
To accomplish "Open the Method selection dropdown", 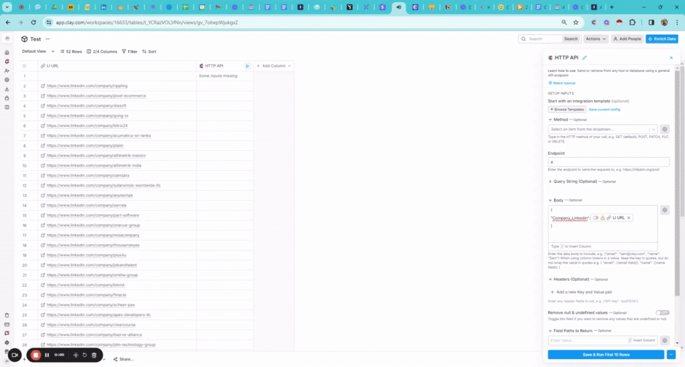I will click(x=602, y=129).
